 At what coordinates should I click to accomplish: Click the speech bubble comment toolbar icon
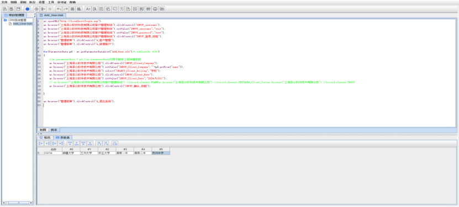click(115, 9)
